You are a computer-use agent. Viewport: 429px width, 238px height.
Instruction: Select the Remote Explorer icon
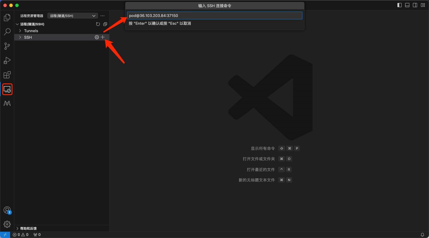pyautogui.click(x=7, y=89)
